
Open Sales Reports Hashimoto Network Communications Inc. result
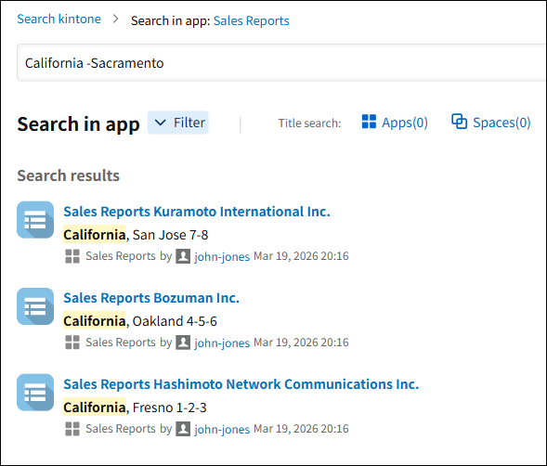click(x=241, y=384)
